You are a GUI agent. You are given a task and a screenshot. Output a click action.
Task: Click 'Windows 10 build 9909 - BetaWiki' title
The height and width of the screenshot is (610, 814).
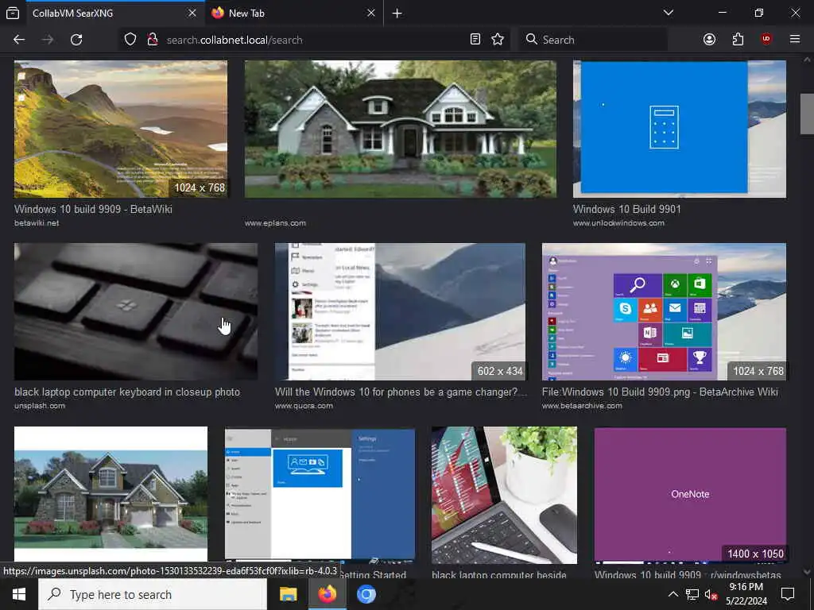click(93, 209)
